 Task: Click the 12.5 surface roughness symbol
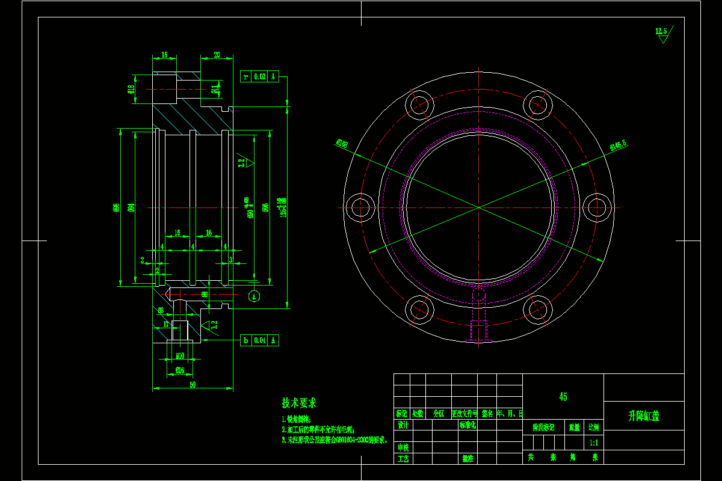click(663, 34)
